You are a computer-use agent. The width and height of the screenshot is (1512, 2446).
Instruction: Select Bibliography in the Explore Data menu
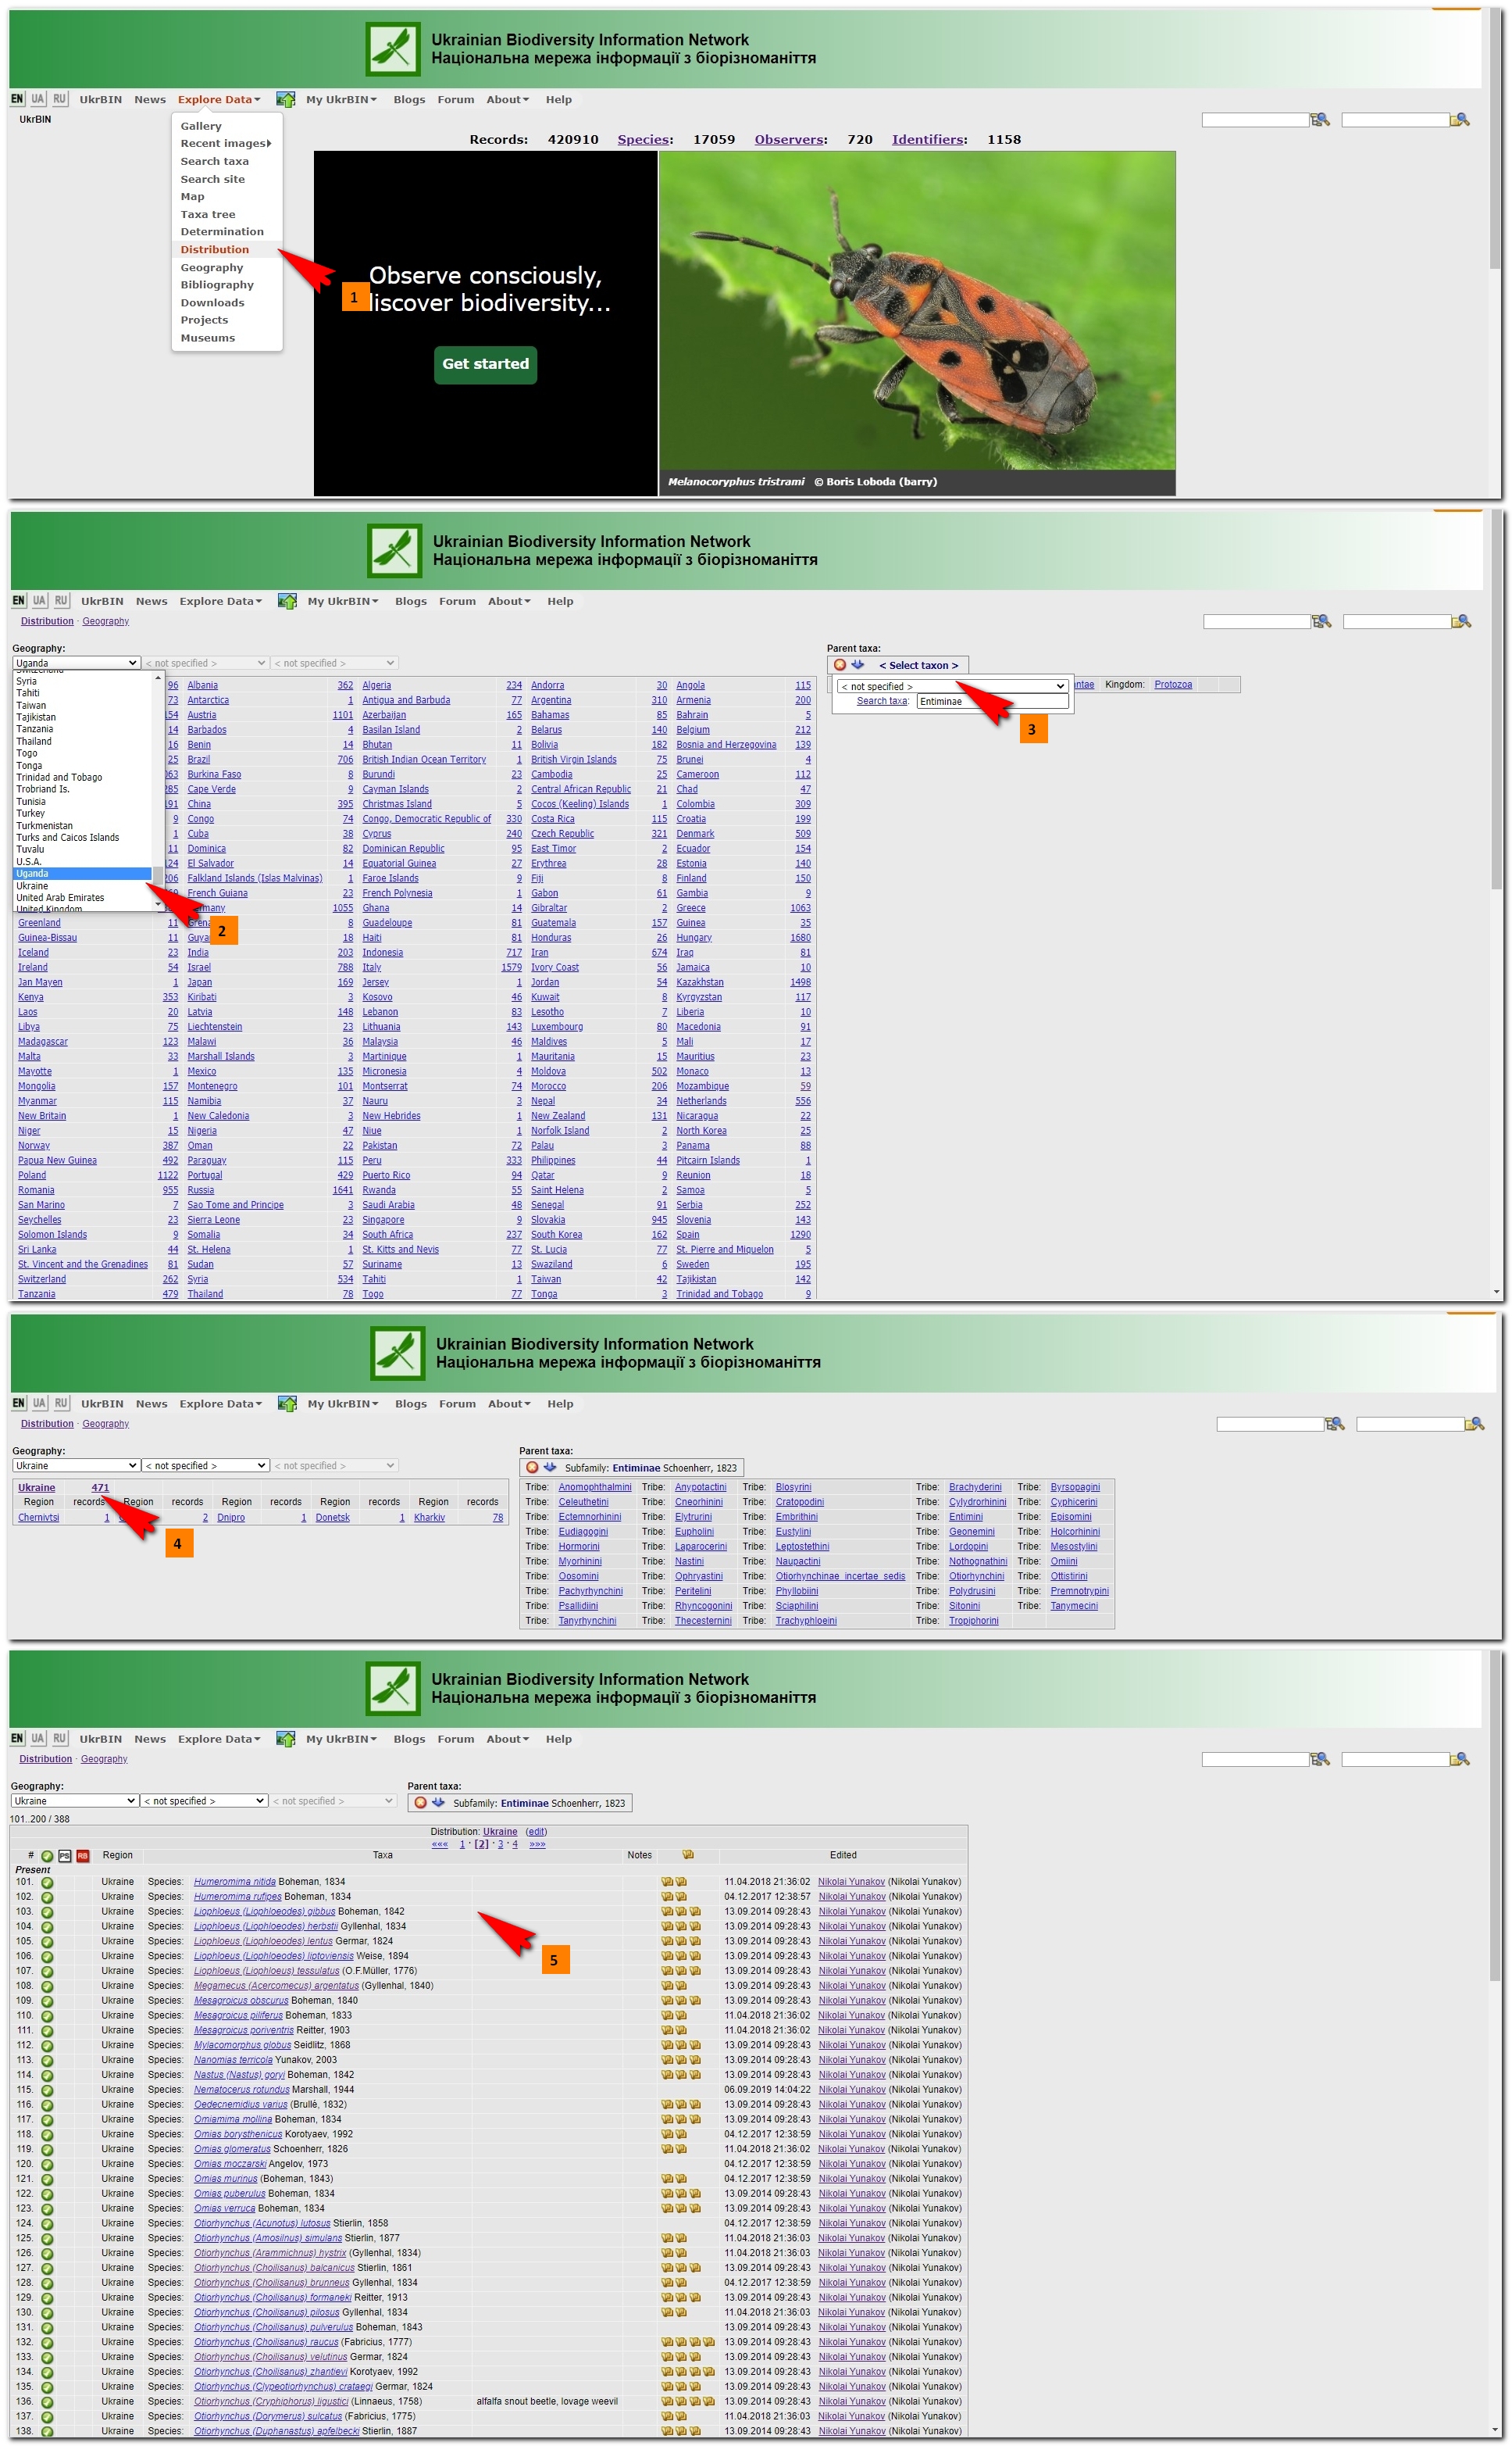[x=217, y=285]
